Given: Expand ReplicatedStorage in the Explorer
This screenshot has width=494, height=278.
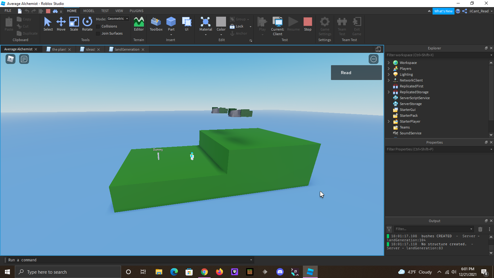Looking at the screenshot, I should click(x=388, y=92).
